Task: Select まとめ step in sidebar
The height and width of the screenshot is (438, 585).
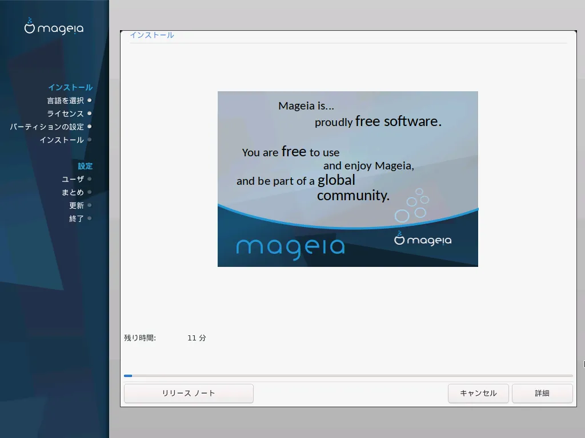Action: (x=73, y=193)
